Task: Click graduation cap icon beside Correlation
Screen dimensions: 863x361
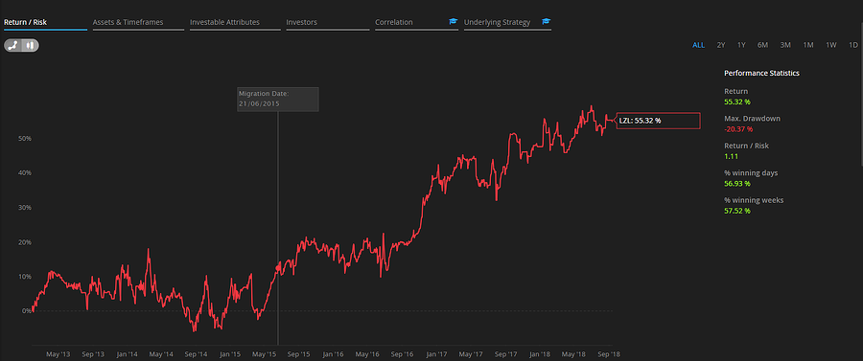Action: [453, 22]
